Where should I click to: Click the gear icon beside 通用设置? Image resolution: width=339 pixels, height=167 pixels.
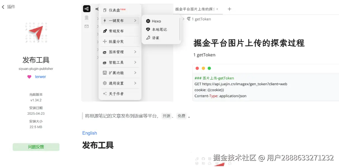pos(105,83)
